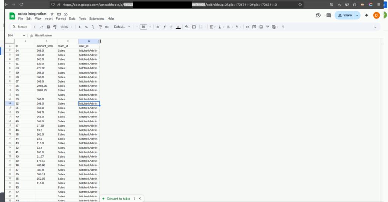Open the text wrapping dropdown

tap(230, 27)
